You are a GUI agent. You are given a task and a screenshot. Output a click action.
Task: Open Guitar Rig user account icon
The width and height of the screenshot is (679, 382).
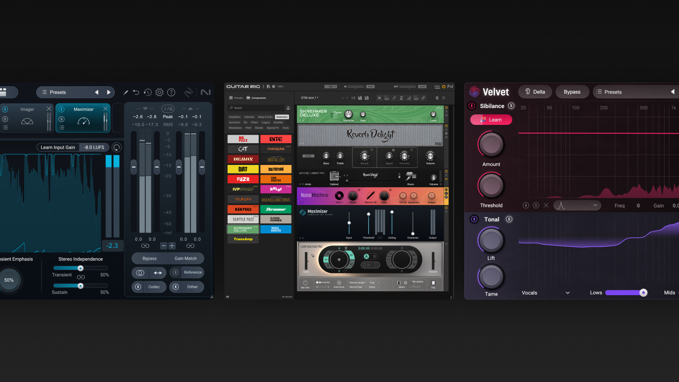288,108
